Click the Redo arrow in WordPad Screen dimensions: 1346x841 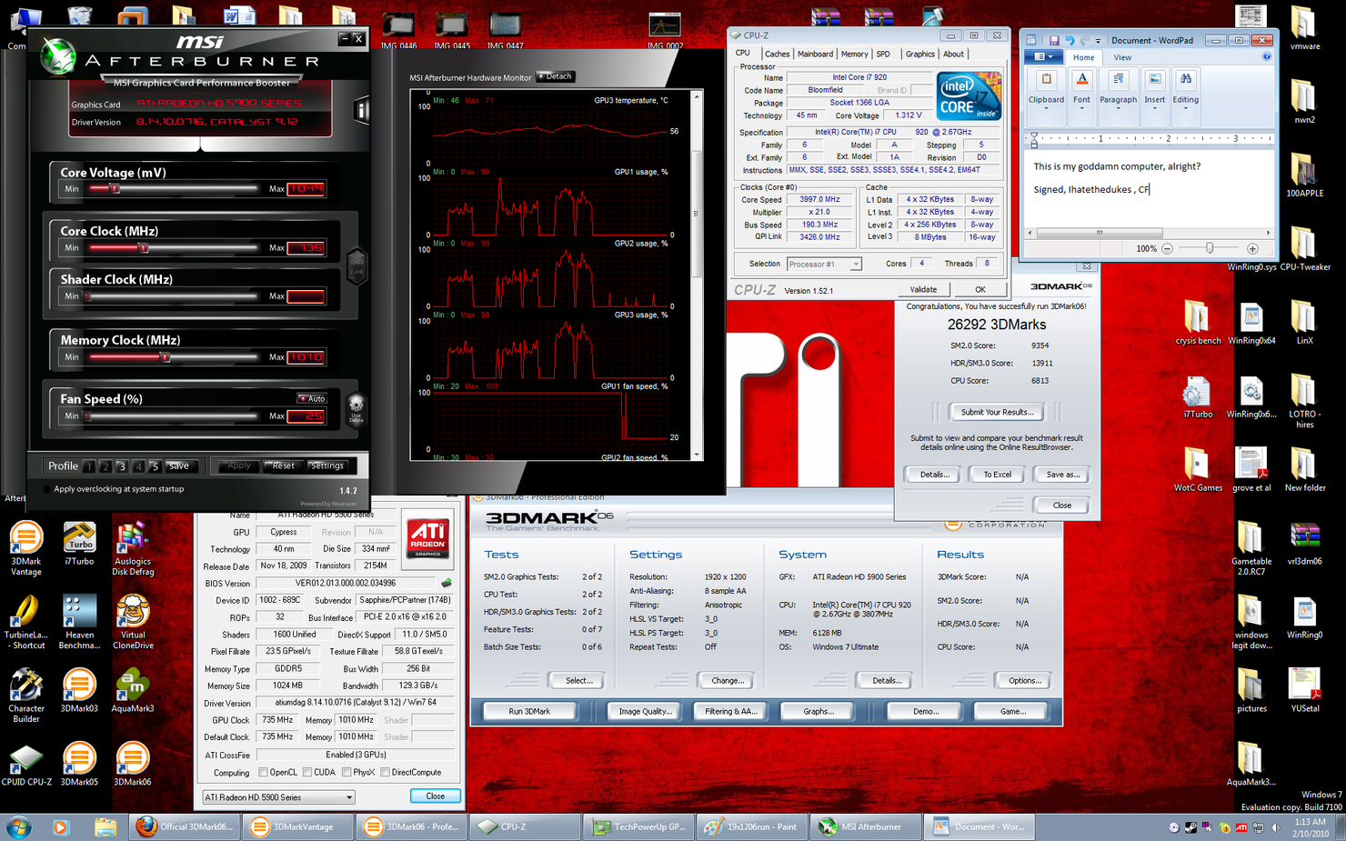tap(1085, 40)
